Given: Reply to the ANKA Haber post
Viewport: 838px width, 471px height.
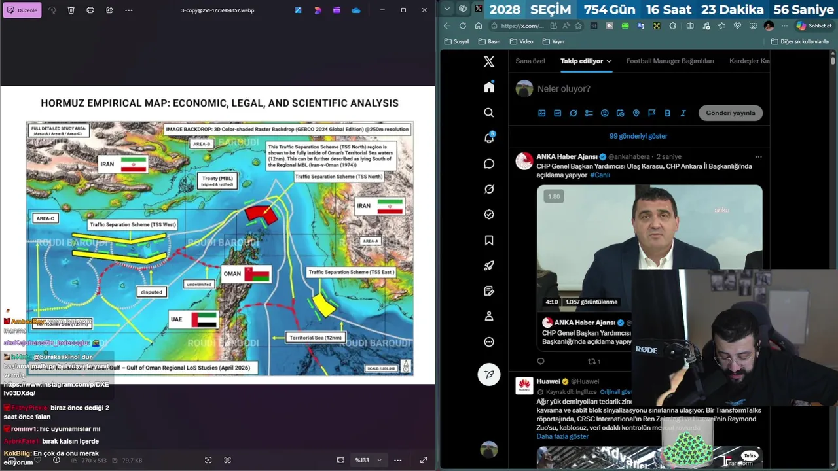Looking at the screenshot, I should point(541,361).
